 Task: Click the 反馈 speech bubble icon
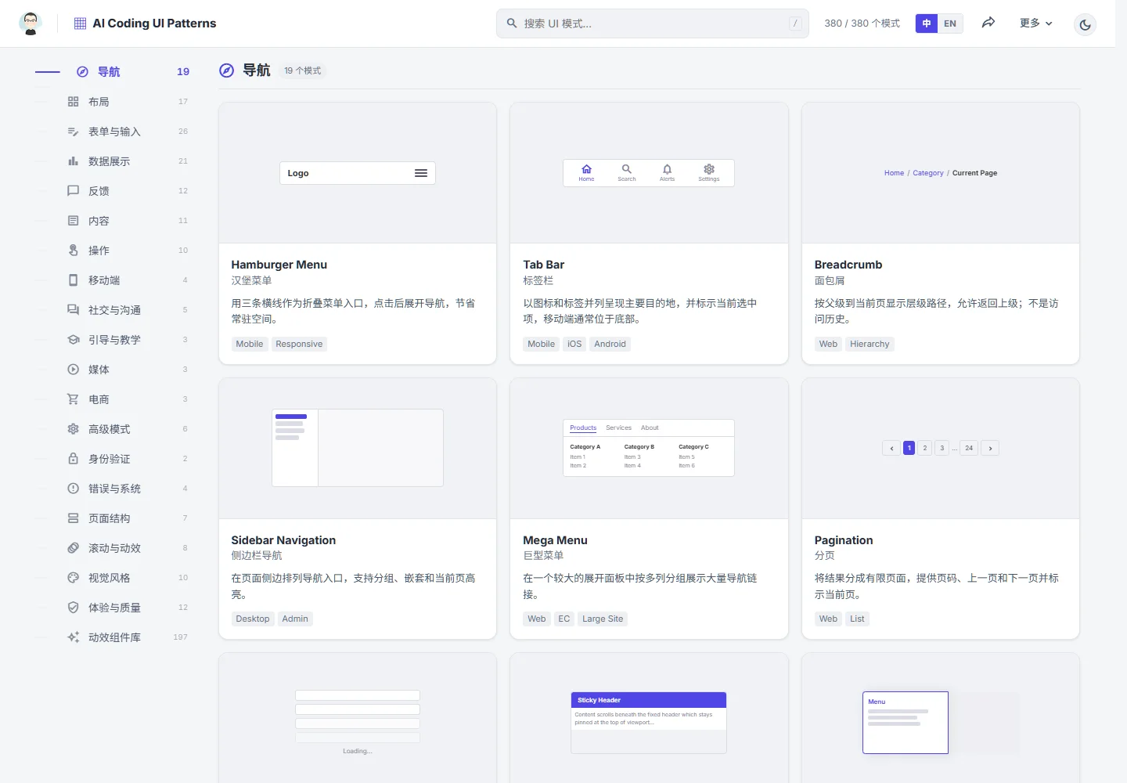tap(73, 191)
